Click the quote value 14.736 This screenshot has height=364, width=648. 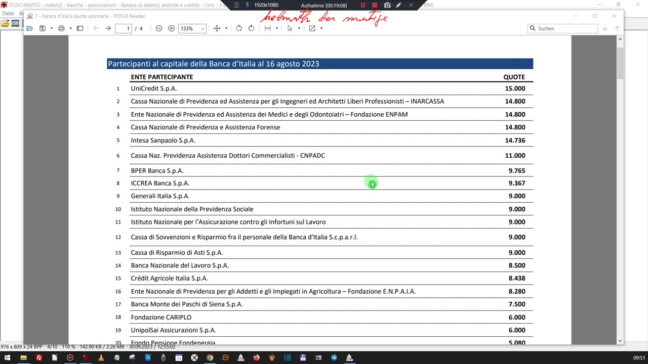click(x=515, y=141)
